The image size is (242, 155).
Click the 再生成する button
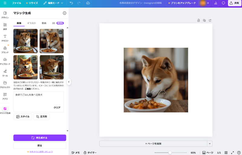point(40,138)
